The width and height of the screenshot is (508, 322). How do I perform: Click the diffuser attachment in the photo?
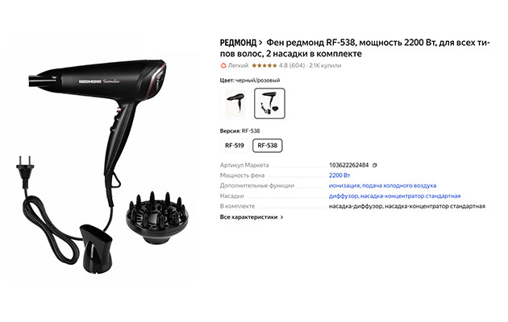pos(156,217)
